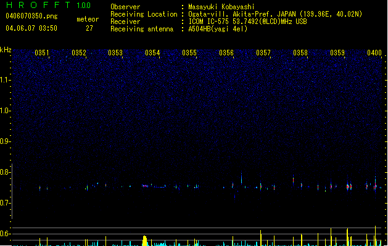Click the kHz axis unit label

pos(6,50)
